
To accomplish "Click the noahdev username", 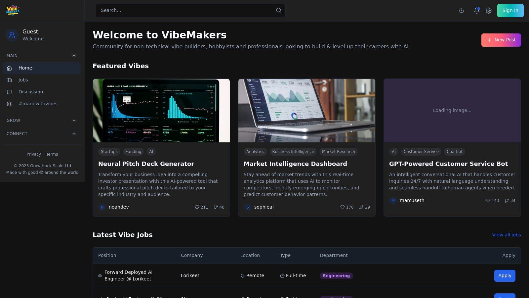I will tap(119, 207).
